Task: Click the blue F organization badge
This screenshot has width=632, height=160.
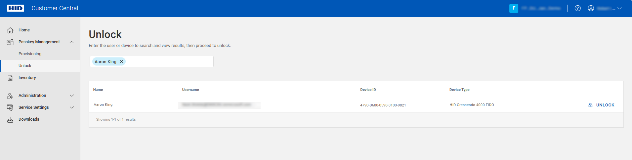Action: (514, 8)
